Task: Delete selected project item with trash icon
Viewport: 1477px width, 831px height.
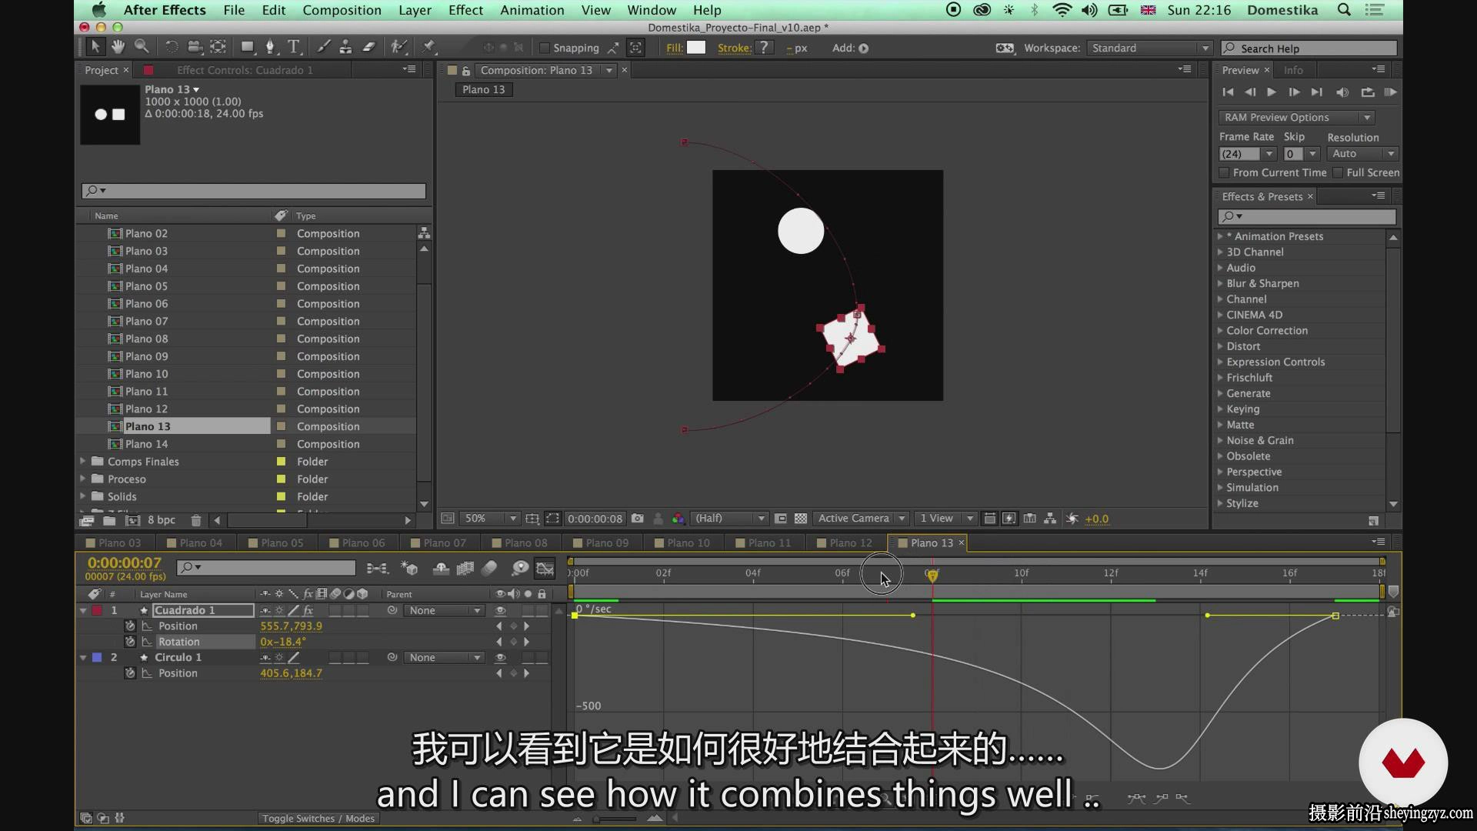Action: 195,521
